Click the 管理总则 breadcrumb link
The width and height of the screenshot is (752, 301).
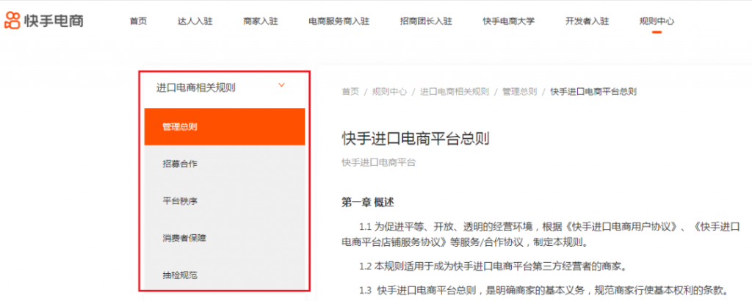tap(519, 92)
